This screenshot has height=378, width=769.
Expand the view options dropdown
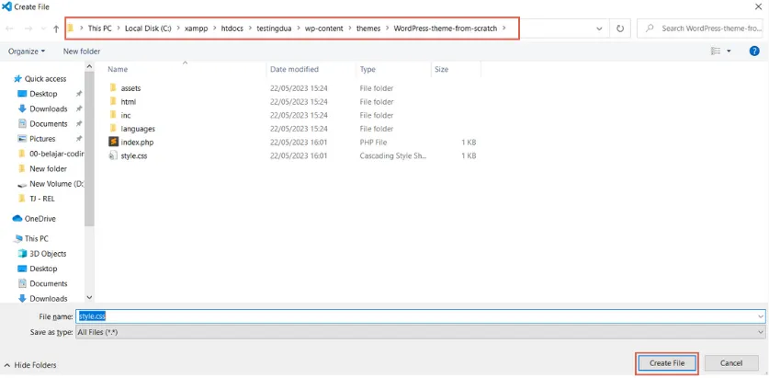tap(729, 52)
